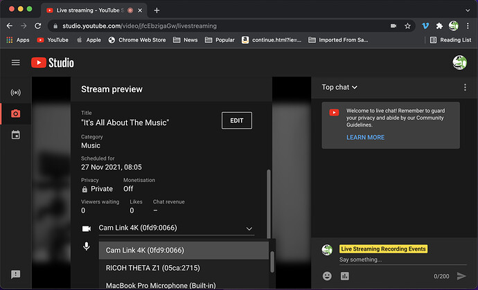Open the News bookmarks folder
Image resolution: width=478 pixels, height=290 pixels.
186,40
